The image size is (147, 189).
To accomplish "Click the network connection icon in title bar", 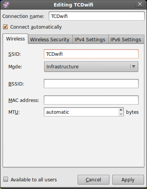I will [x=6, y=5].
